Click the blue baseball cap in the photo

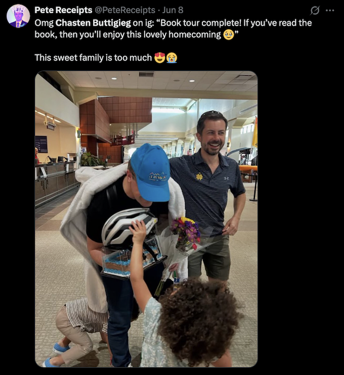(151, 173)
